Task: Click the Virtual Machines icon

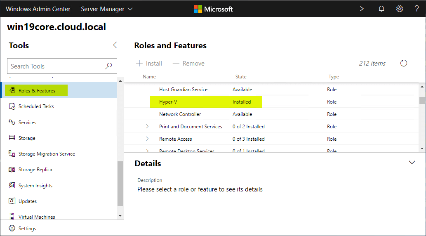Action: pyautogui.click(x=12, y=217)
